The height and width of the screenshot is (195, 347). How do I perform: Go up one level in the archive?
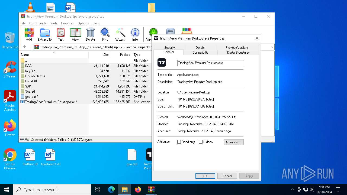point(25,47)
